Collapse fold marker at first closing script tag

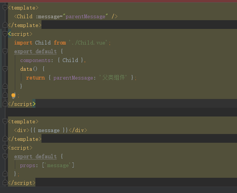click(5, 104)
